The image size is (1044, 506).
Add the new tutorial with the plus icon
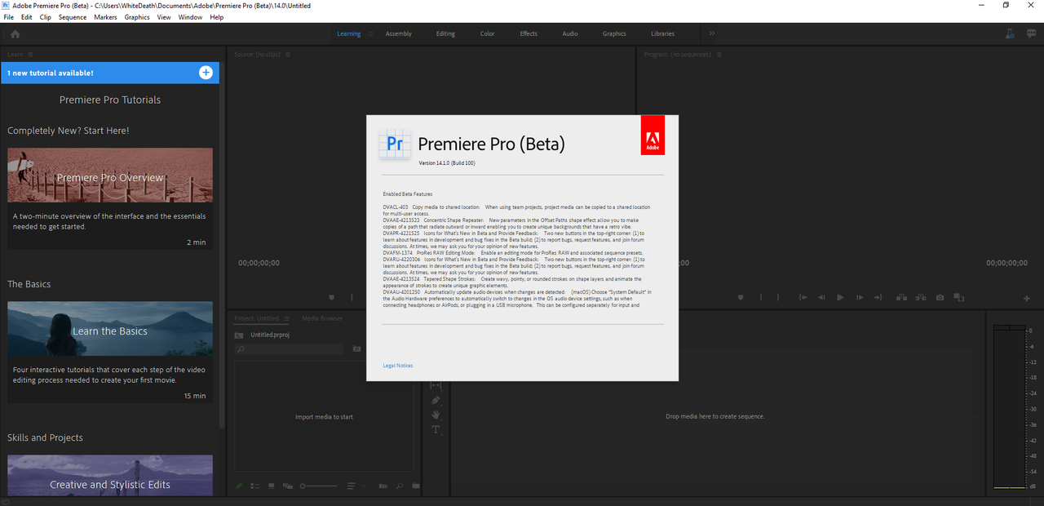pyautogui.click(x=206, y=73)
